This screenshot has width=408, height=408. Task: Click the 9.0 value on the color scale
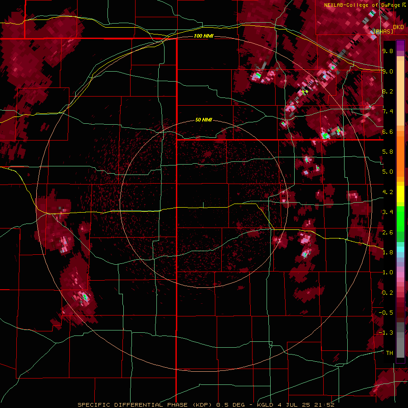pyautogui.click(x=388, y=71)
